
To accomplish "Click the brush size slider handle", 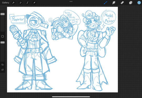I will [3, 14].
